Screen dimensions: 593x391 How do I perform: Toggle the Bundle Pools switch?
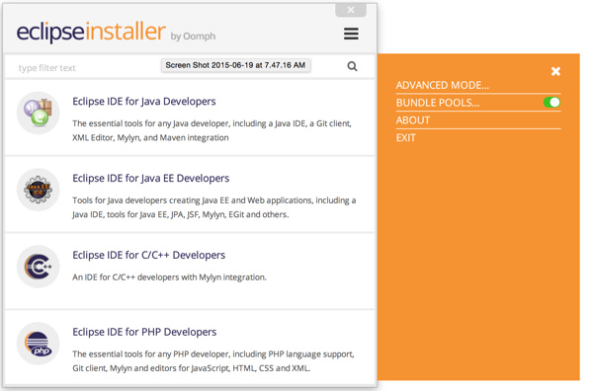tap(551, 103)
